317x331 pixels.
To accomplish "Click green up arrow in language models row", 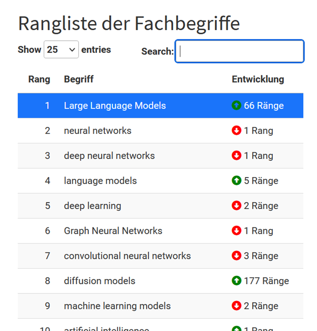I will pos(237,181).
